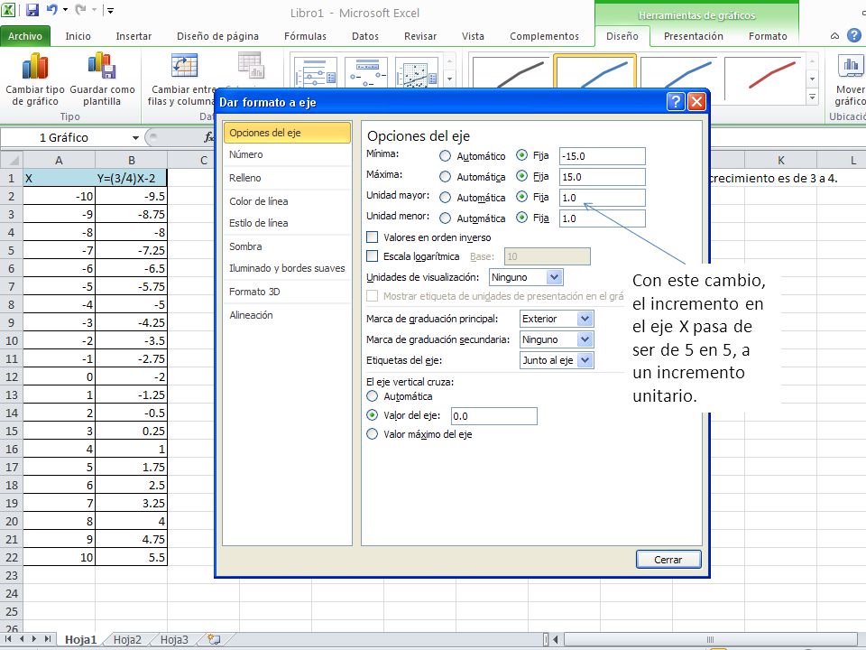Enable Valores en orden inverso checkbox

tap(373, 237)
